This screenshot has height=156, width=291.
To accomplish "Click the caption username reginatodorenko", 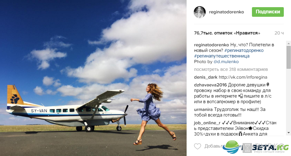I will pyautogui.click(x=211, y=45).
